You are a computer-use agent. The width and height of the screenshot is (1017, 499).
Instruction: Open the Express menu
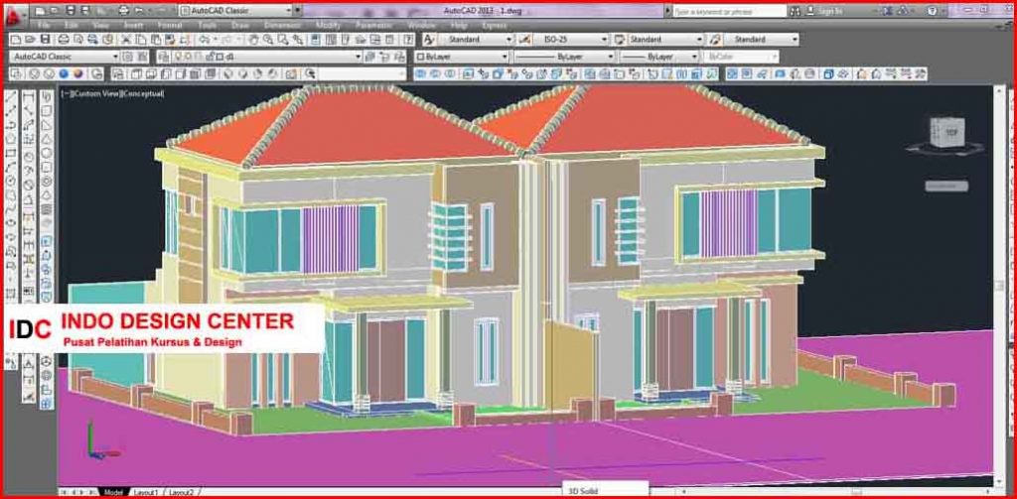(x=495, y=25)
